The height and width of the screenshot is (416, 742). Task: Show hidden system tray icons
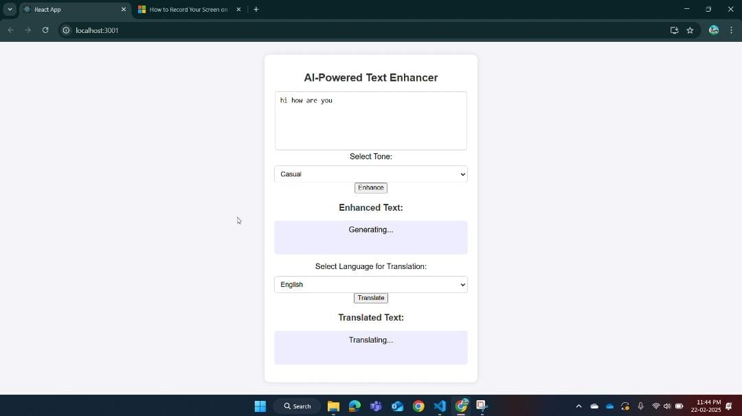[x=578, y=406]
